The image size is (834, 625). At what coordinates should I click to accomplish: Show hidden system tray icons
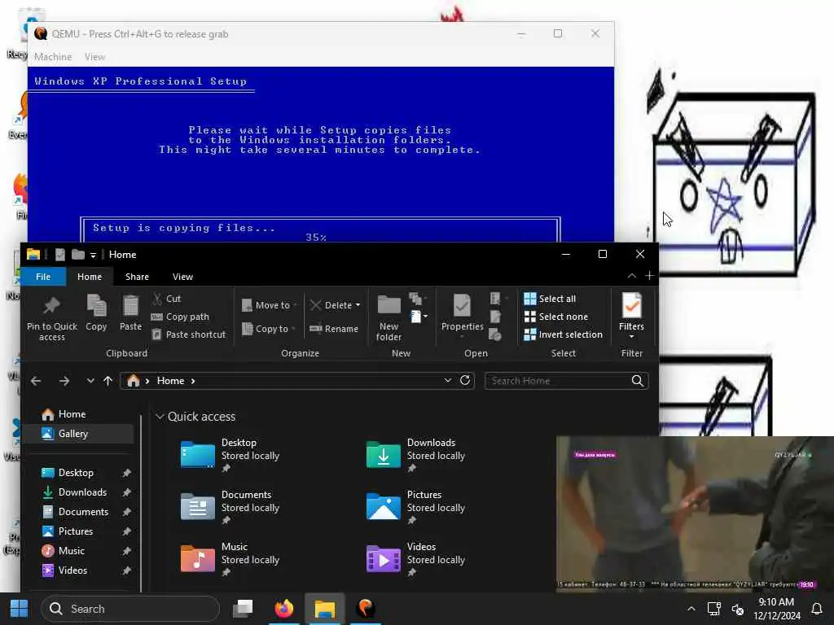(x=691, y=609)
